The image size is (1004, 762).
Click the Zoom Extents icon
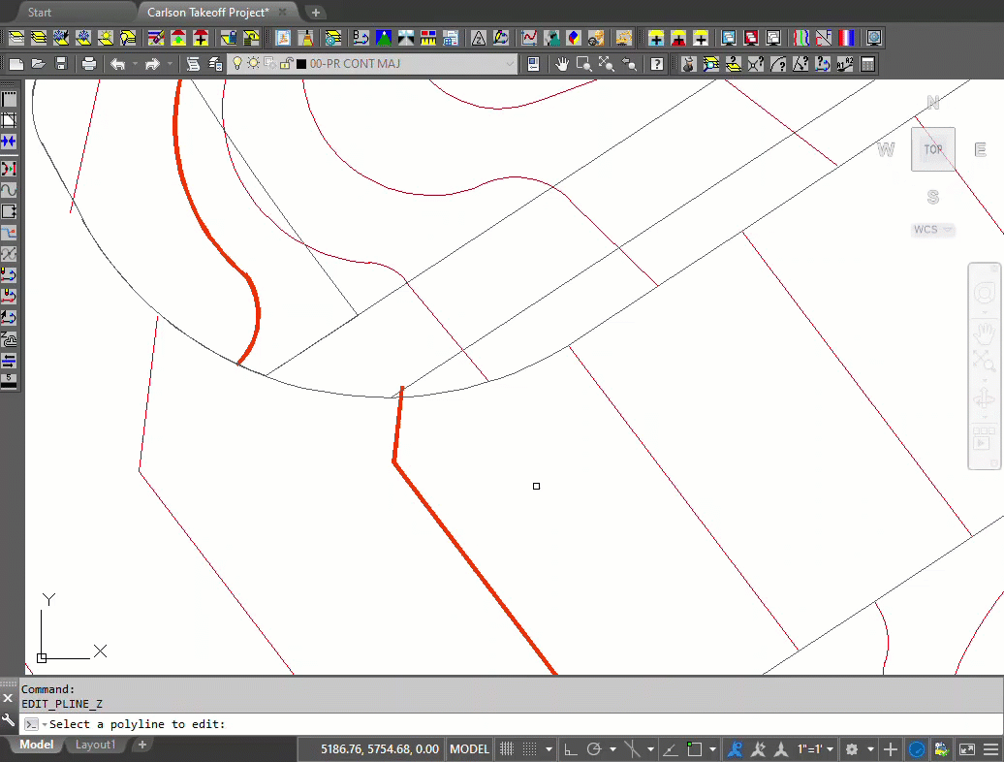606,64
